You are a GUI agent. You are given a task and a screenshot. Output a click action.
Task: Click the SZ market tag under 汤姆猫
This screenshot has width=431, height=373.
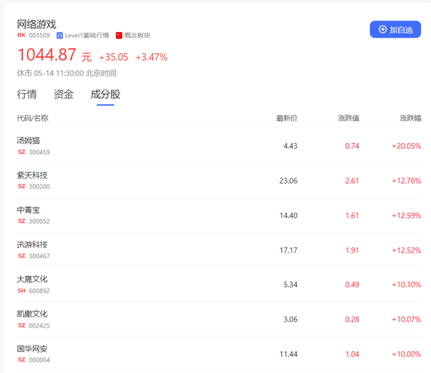[x=22, y=152]
